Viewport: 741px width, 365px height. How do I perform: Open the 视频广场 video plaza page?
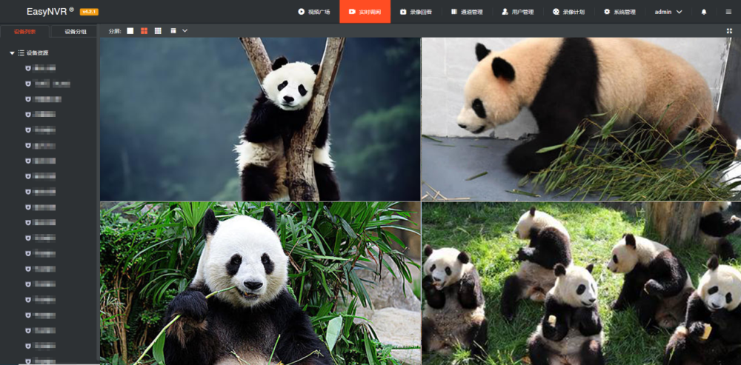coord(313,12)
